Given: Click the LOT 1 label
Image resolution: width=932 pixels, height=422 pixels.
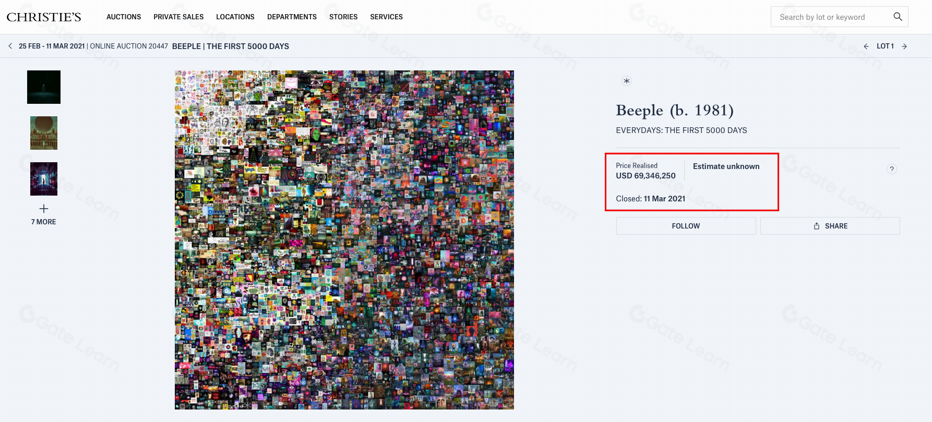Looking at the screenshot, I should pos(885,46).
